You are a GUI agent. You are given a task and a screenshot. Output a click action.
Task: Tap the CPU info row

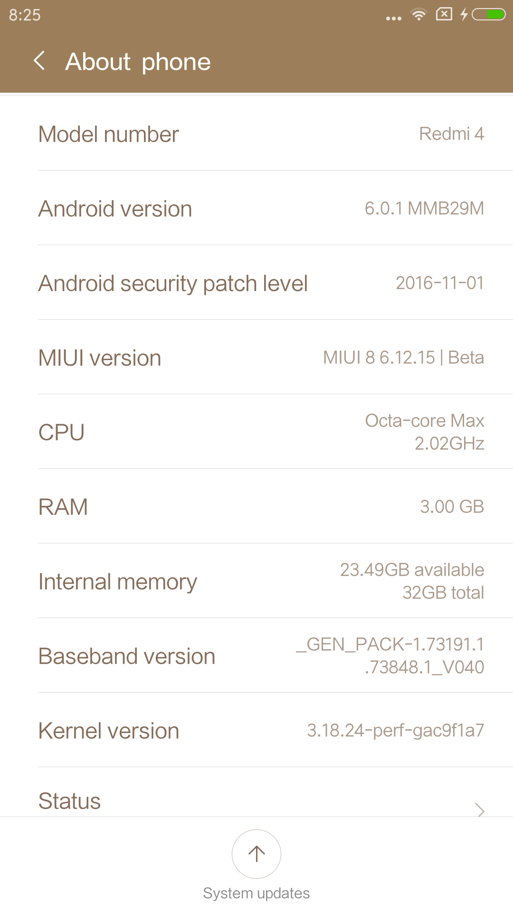pos(256,432)
